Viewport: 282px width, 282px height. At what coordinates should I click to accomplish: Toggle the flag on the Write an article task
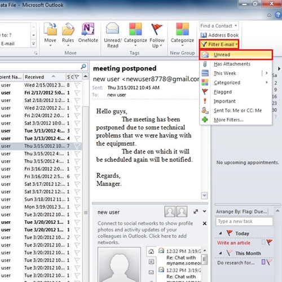pos(270,242)
